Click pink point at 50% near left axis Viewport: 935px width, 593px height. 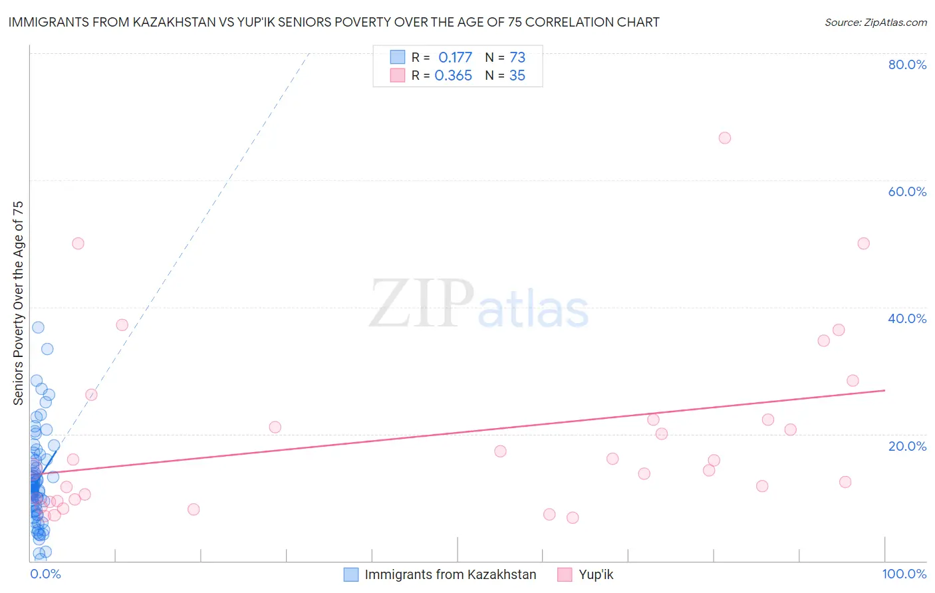(x=78, y=243)
